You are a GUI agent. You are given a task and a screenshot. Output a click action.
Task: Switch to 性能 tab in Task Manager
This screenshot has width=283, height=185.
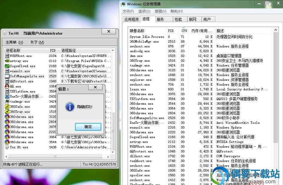pyautogui.click(x=180, y=19)
